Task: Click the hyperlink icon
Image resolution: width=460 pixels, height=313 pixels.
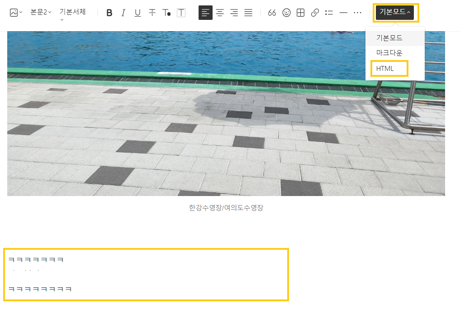Action: pyautogui.click(x=315, y=13)
